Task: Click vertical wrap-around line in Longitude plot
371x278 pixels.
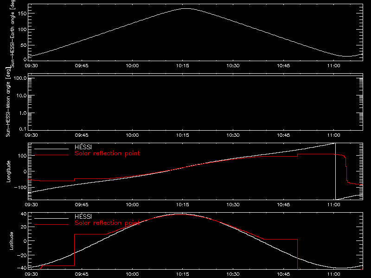Action: coord(335,171)
